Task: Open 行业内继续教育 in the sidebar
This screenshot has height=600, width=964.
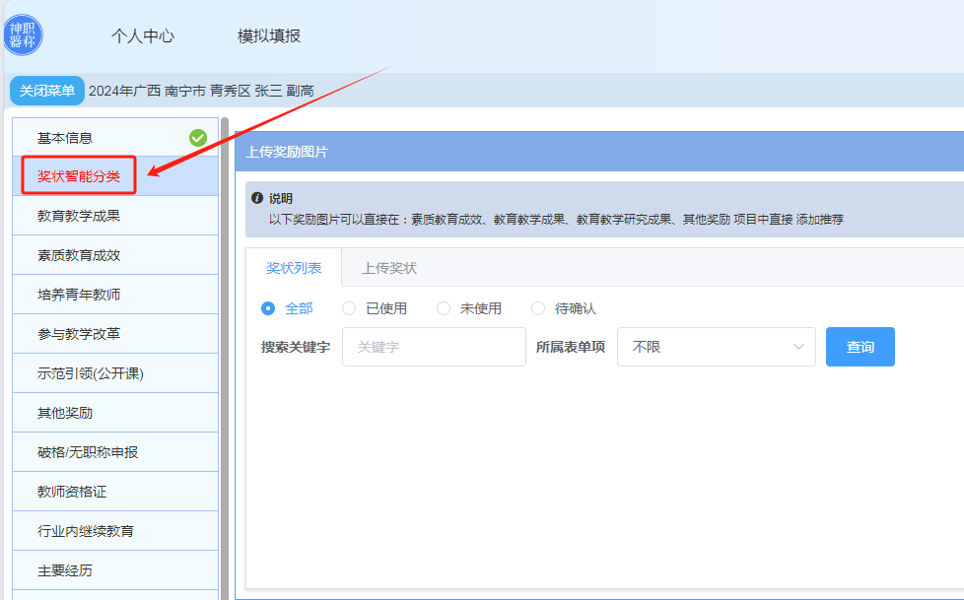Action: [x=115, y=530]
